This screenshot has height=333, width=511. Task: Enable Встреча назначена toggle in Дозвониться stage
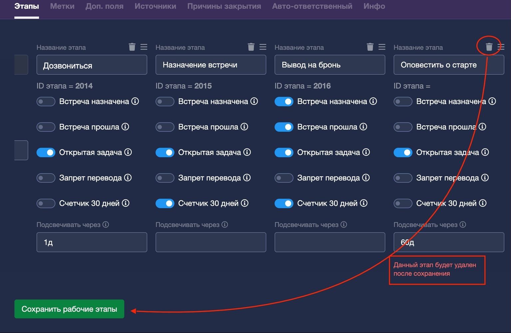[x=46, y=102]
